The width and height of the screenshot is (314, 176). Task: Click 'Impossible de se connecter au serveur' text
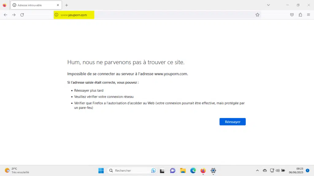pyautogui.click(x=128, y=74)
